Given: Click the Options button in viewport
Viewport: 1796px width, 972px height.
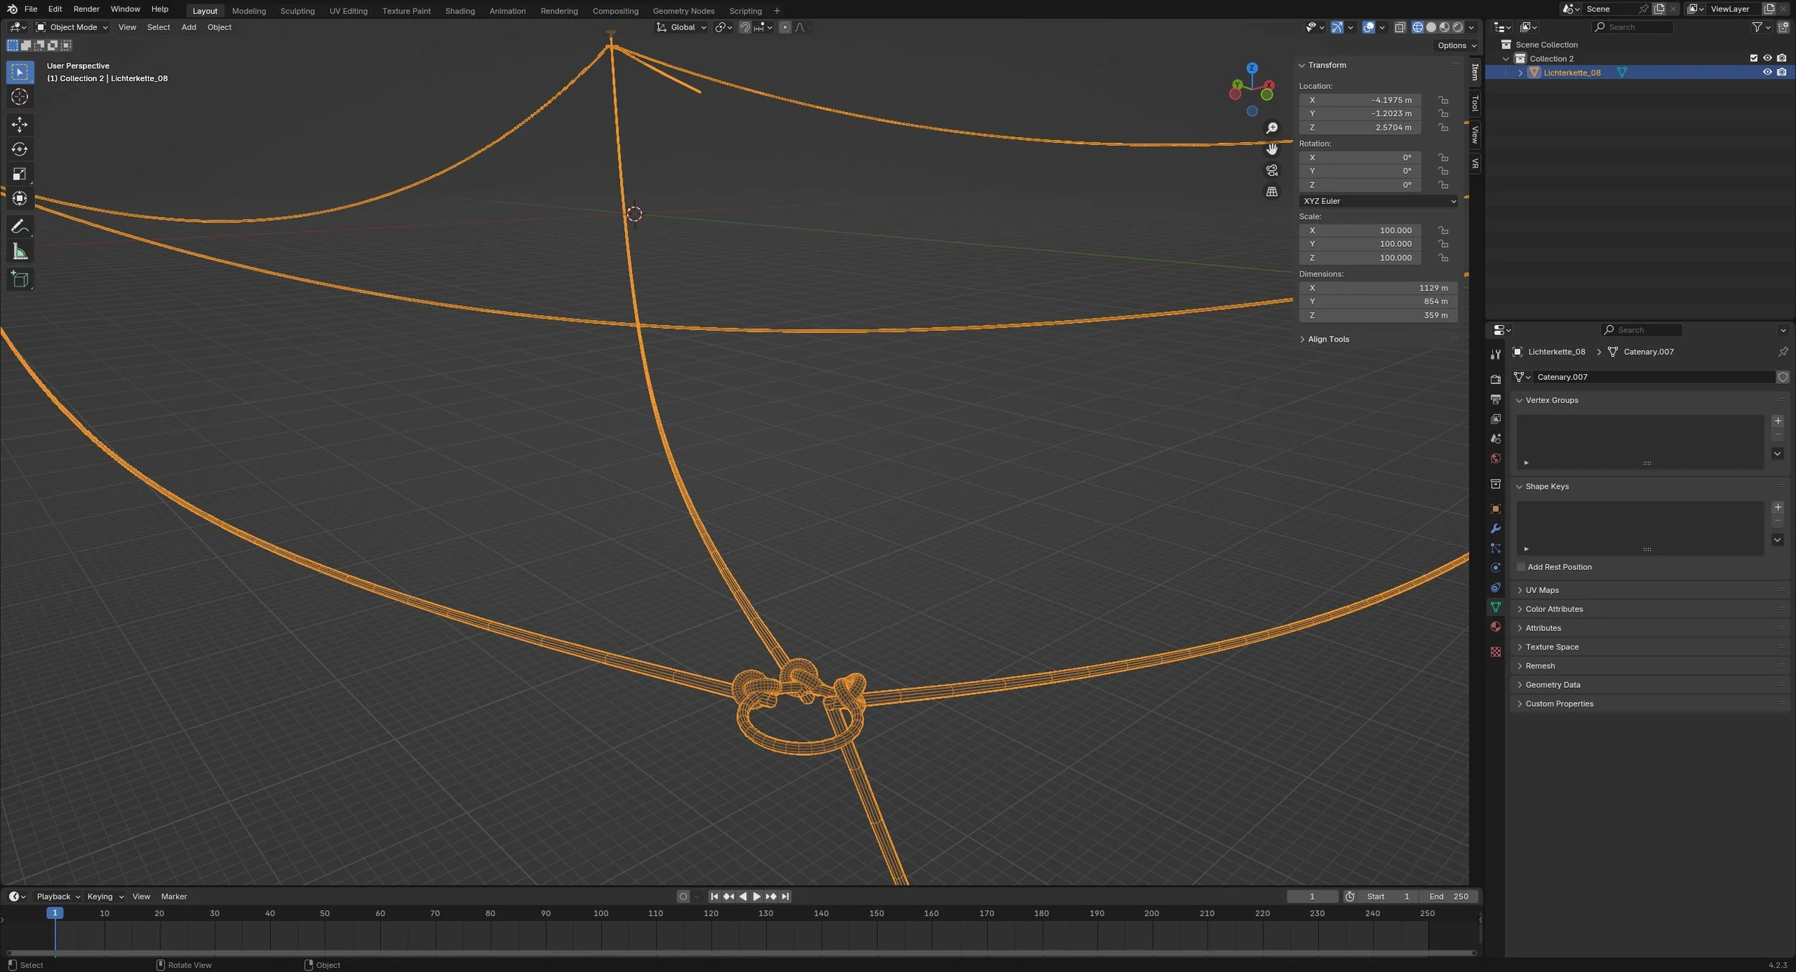Looking at the screenshot, I should point(1455,45).
